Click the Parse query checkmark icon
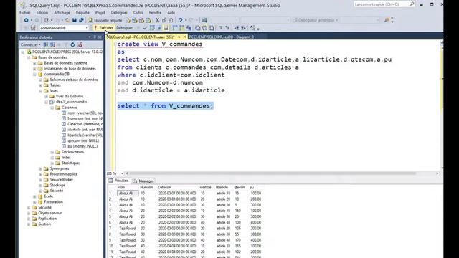459x258 pixels. click(x=145, y=28)
